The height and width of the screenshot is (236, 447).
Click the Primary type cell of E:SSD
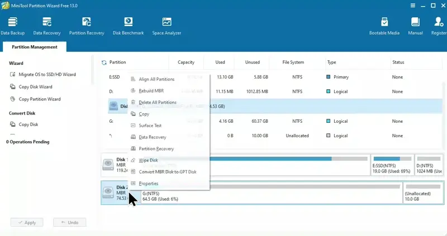tap(337, 77)
